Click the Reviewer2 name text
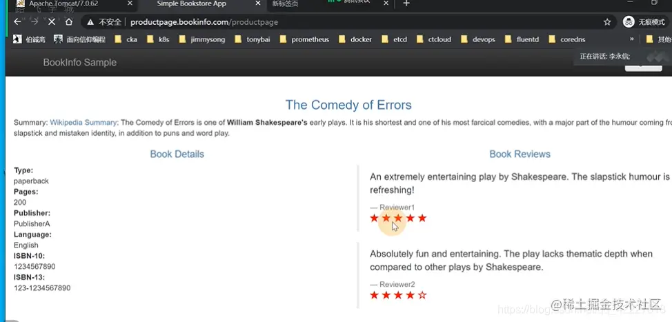This screenshot has height=322, width=672. (x=397, y=284)
